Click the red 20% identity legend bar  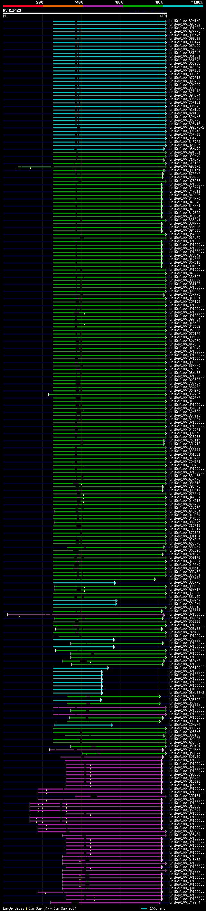click(x=23, y=6)
